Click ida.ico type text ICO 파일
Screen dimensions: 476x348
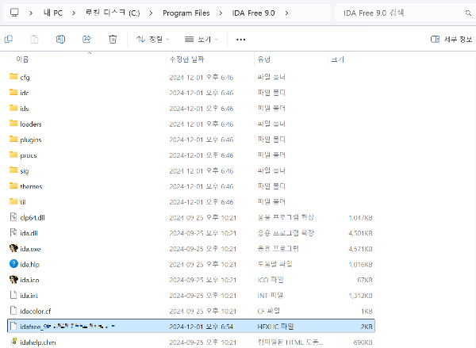[271, 280]
